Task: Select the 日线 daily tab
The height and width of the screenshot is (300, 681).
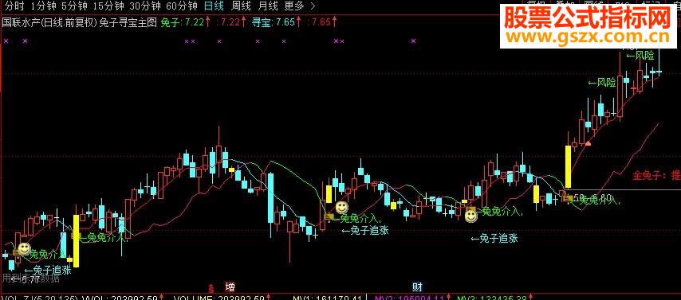Action: [215, 6]
